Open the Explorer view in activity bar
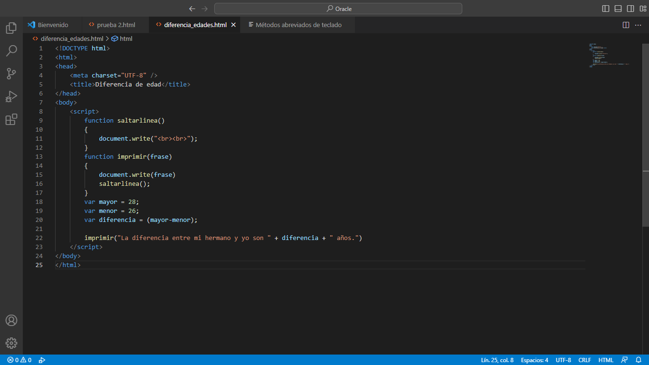Viewport: 649px width, 365px height. click(11, 28)
